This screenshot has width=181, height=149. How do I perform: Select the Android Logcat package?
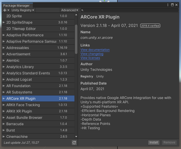coord(38,79)
